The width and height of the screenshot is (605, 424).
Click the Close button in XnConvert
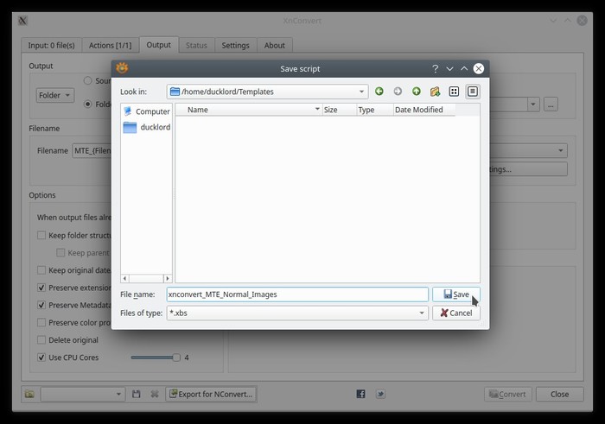pyautogui.click(x=559, y=394)
